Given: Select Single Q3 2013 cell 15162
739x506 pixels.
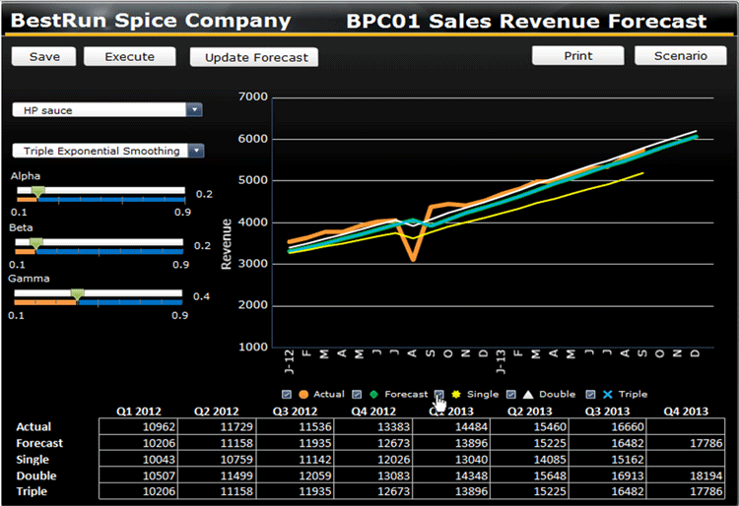Looking at the screenshot, I should tap(608, 460).
